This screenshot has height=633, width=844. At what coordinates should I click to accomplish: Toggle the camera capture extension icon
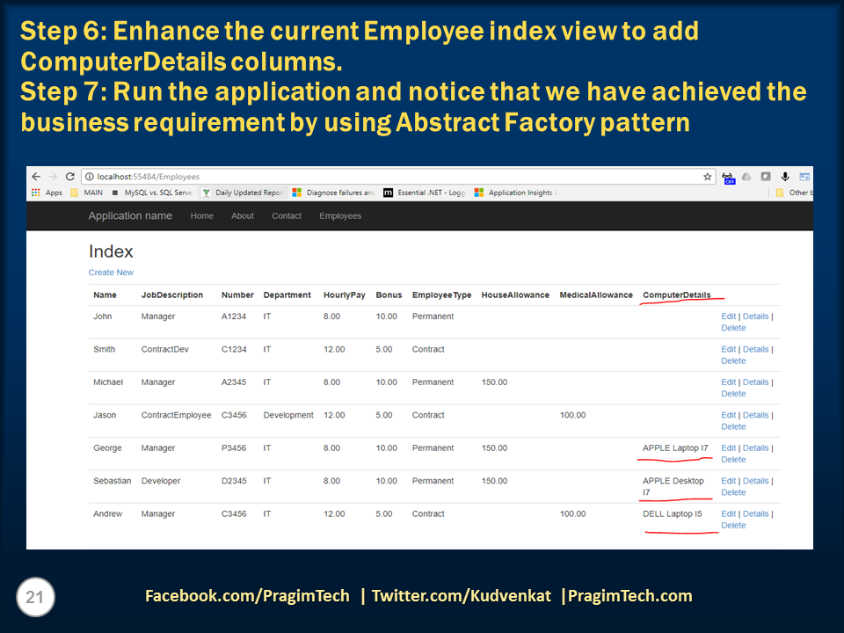point(767,175)
